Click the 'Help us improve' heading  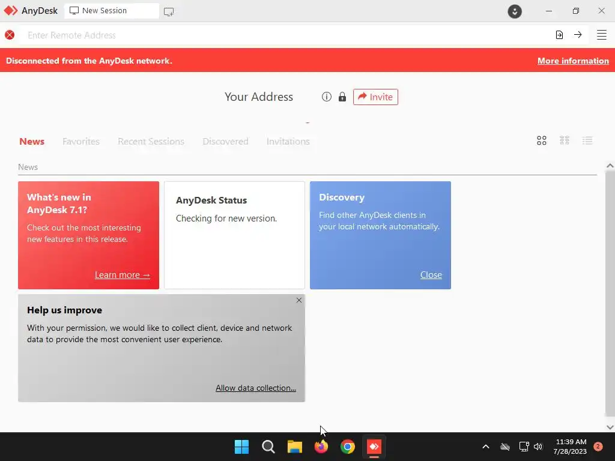coord(65,310)
